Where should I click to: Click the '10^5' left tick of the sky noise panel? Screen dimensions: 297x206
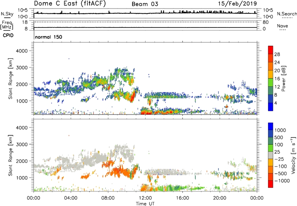[x=23, y=10]
